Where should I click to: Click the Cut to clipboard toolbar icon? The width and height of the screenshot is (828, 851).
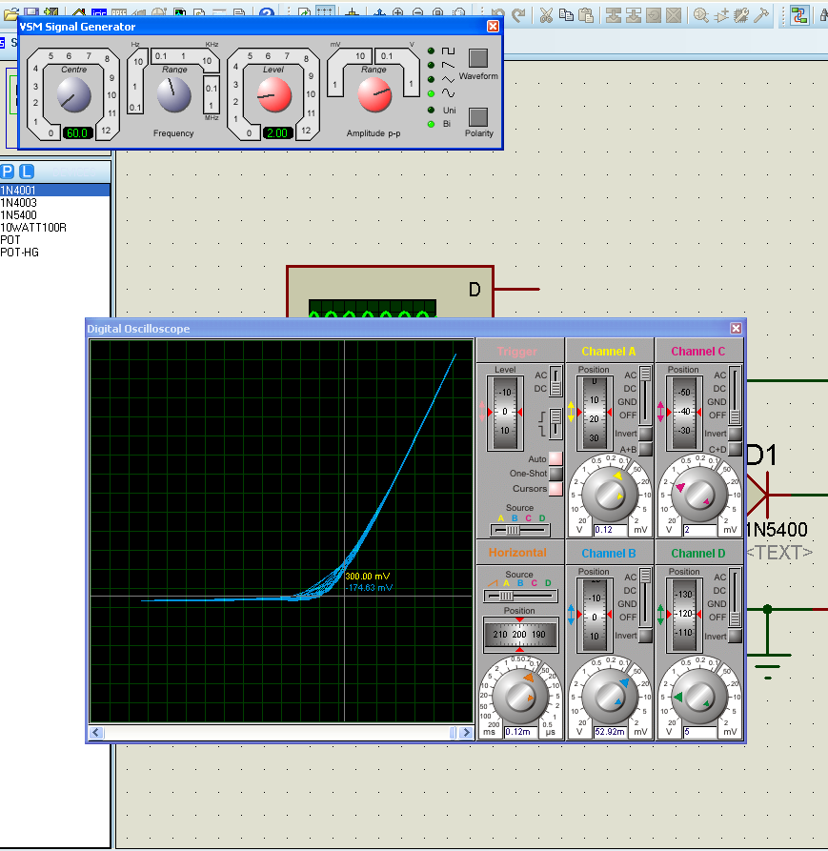point(546,14)
